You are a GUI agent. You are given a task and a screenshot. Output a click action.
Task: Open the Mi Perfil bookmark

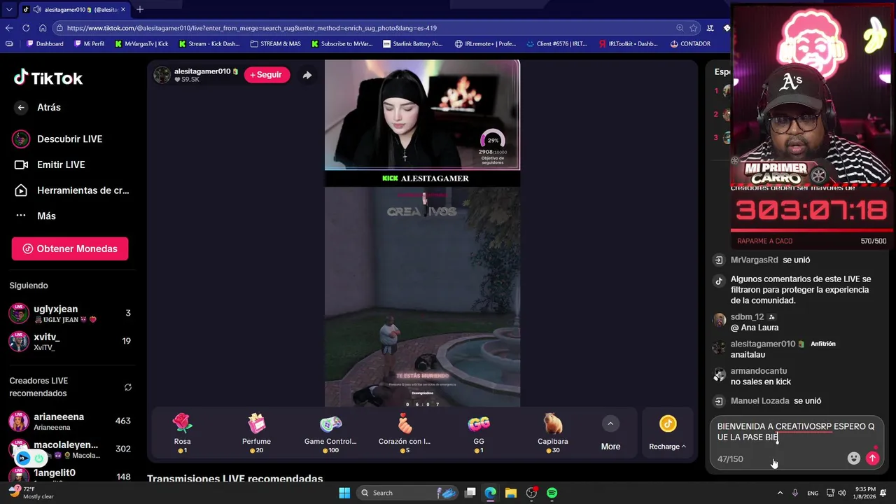click(x=88, y=43)
